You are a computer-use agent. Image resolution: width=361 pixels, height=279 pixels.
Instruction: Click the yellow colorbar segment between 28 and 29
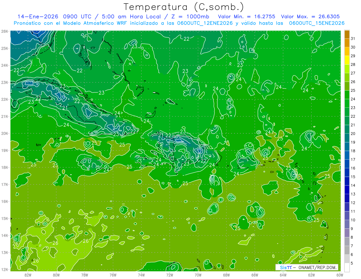click(347, 60)
